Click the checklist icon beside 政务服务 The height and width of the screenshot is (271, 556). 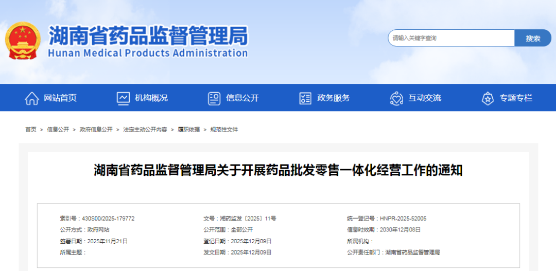305,98
